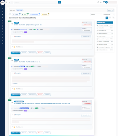Switch to the list view layout icon
The height and width of the screenshot is (136, 118).
(x=107, y=18)
